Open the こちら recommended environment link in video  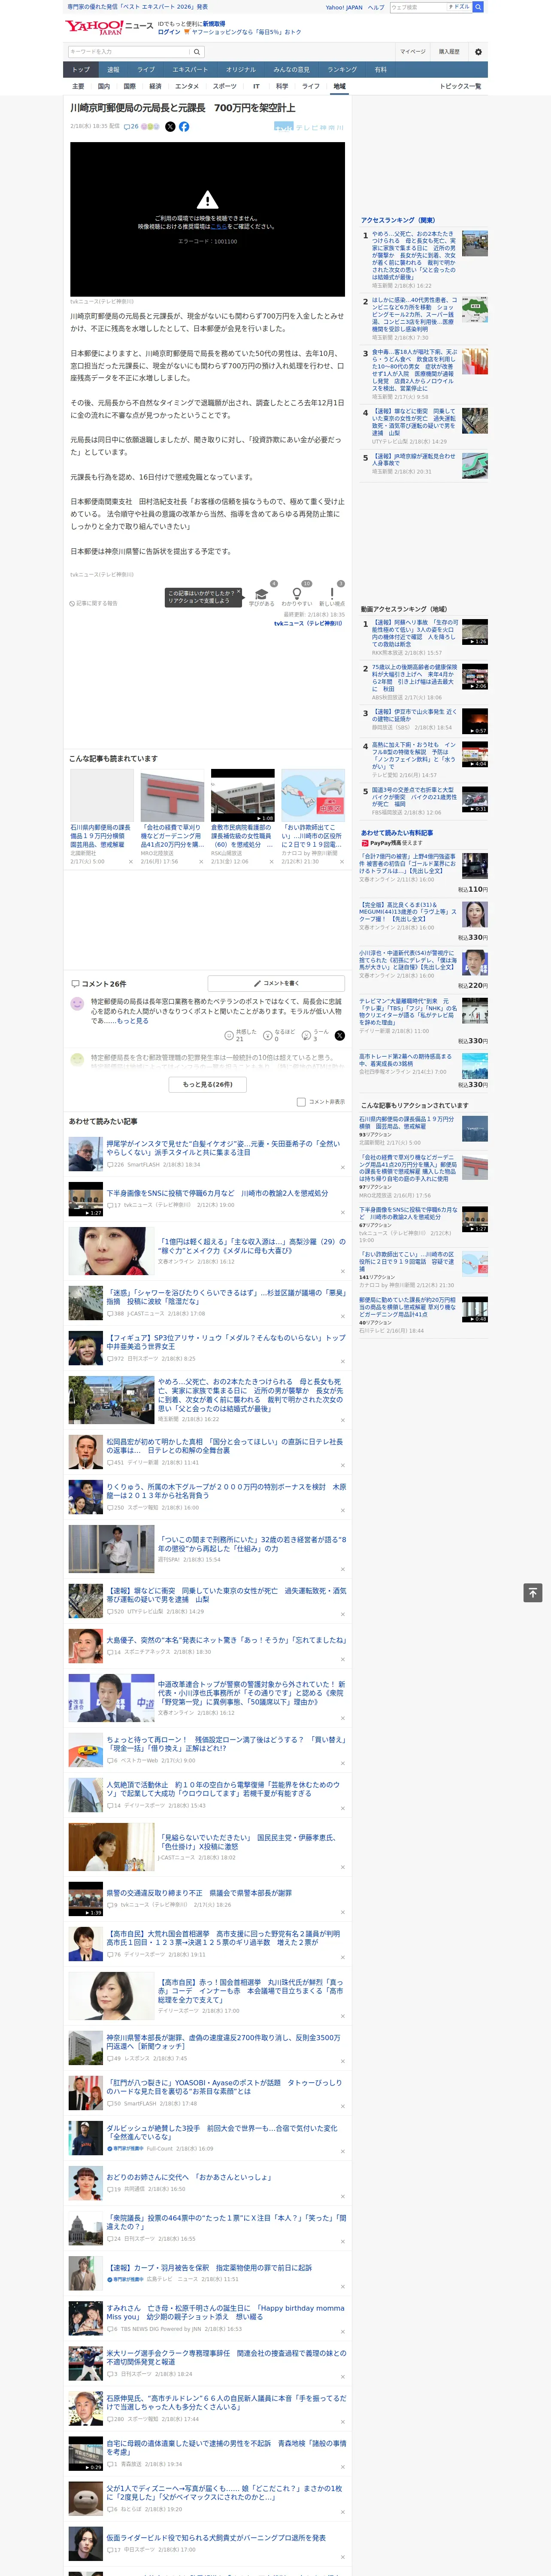point(219,227)
